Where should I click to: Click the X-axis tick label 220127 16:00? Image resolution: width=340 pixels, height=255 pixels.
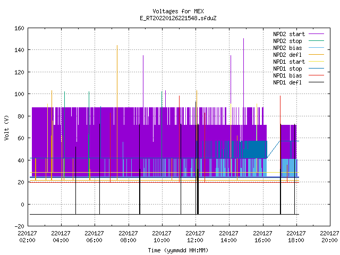(262, 237)
